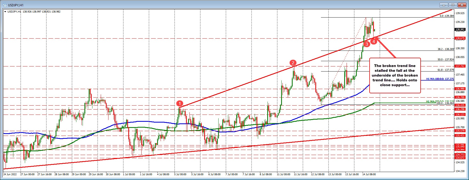Image resolution: width=469 pixels, height=180 pixels.
Task: Click the 29 Jun 16:00 time axis label
Action: [96, 174]
